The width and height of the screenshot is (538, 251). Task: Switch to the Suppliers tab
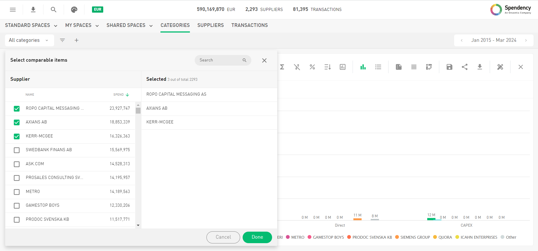(210, 26)
